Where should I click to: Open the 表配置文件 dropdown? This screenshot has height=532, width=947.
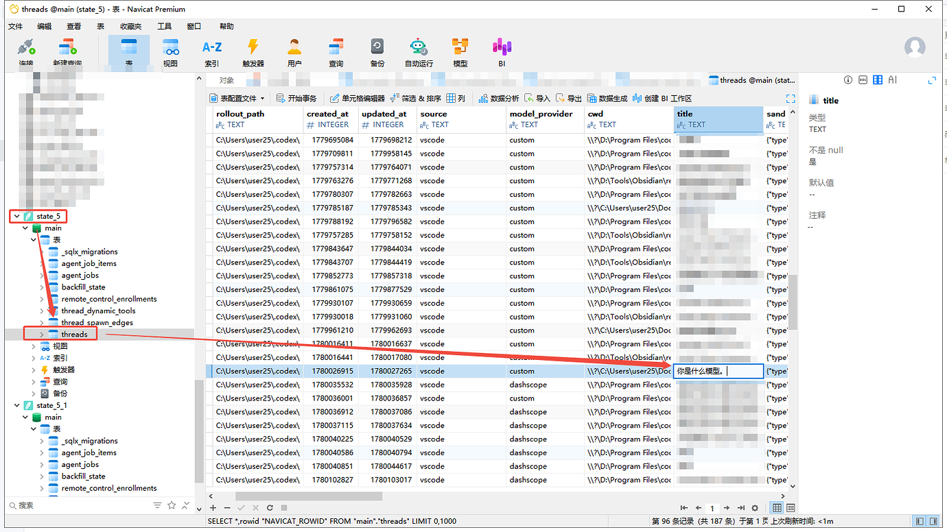point(237,99)
